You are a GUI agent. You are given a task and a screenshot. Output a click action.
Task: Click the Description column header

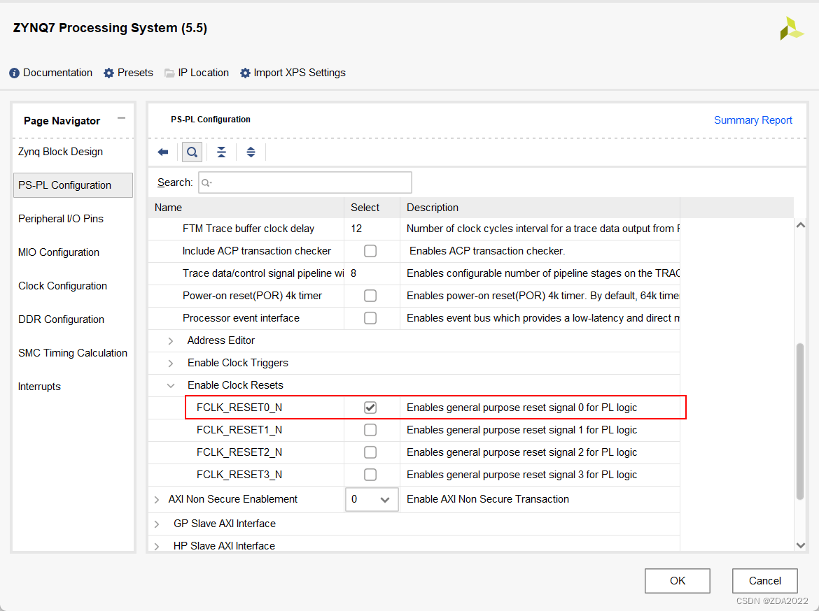pyautogui.click(x=540, y=208)
